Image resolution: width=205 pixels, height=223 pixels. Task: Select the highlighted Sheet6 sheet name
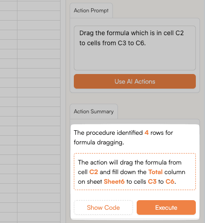tap(114, 181)
